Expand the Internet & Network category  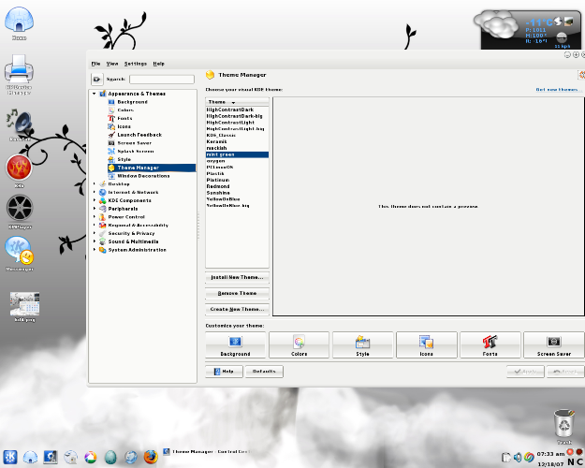click(x=94, y=192)
